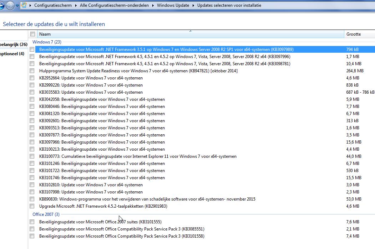The height and width of the screenshot is (249, 375).
Task: Go to Alle Configuratiescherm-onderdelen breadcrumb
Action: pos(114,5)
